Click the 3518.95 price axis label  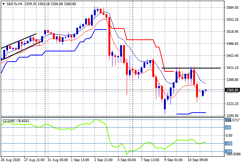click(x=232, y=32)
